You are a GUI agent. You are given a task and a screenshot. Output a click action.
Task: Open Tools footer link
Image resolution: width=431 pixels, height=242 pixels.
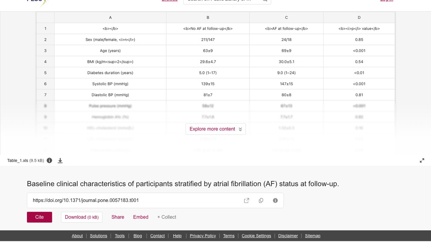(120, 236)
